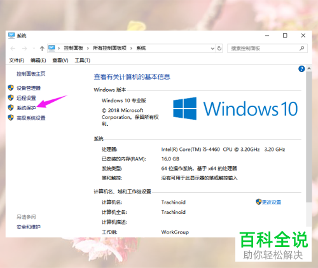Image resolution: width=318 pixels, height=268 pixels.
Task: Click the system icon in the title bar
Action: (x=11, y=36)
